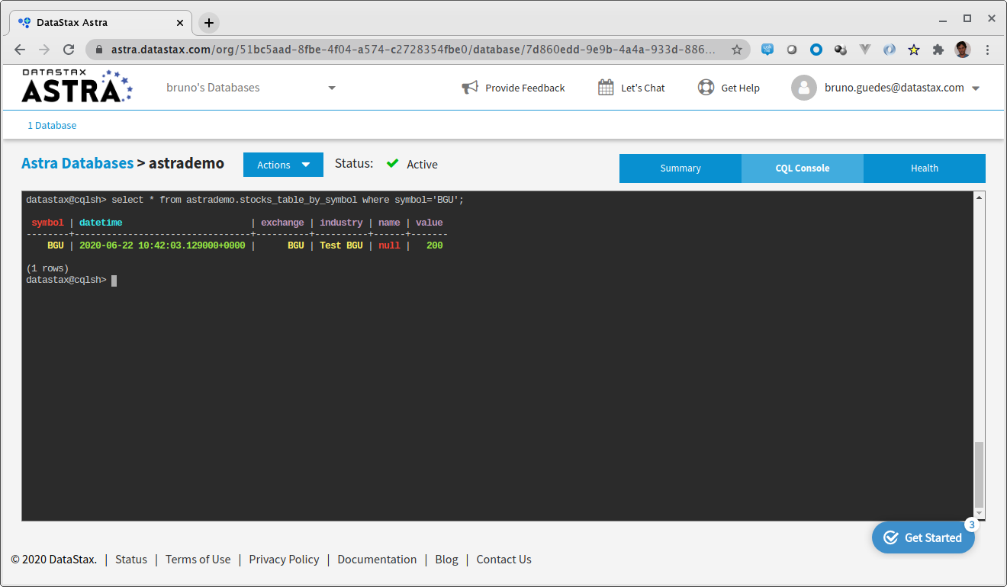Expand the bruno's Databases dropdown
Viewport: 1007px width, 587px height.
pos(332,88)
